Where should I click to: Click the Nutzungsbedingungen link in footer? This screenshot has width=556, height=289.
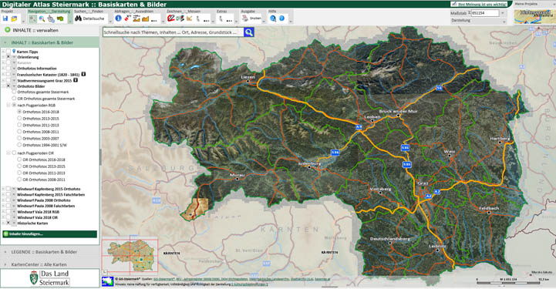[x=249, y=284]
